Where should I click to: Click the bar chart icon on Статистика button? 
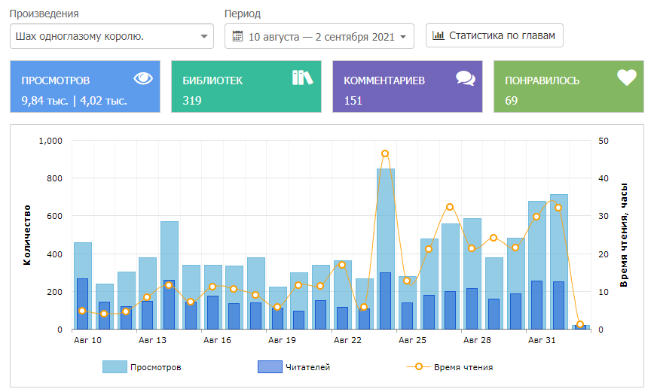(x=439, y=35)
